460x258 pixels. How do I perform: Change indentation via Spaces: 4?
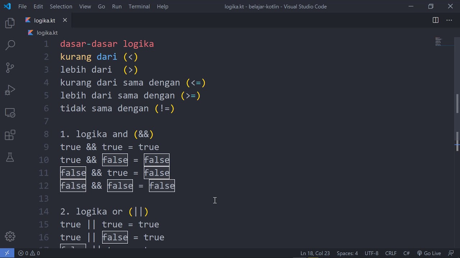pos(347,253)
